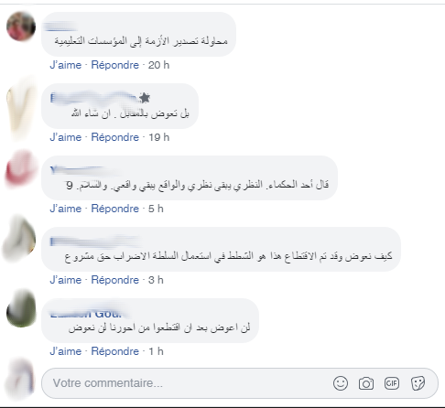Attach a photo with the camera icon

coord(366,383)
